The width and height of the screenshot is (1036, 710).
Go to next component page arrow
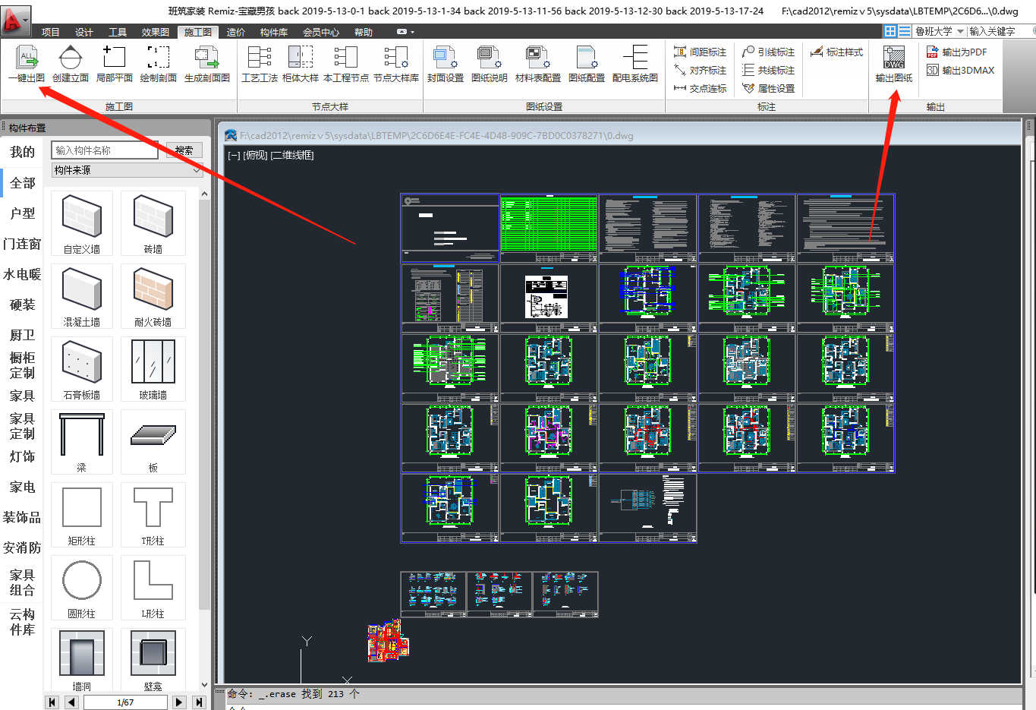[x=179, y=702]
